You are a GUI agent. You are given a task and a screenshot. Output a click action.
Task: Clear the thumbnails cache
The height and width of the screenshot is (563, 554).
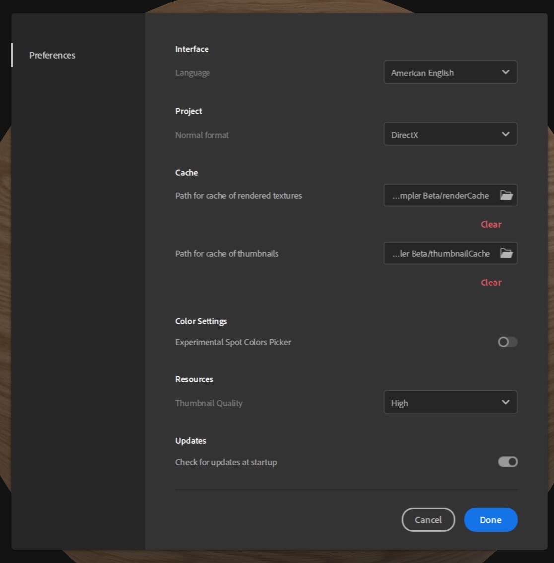pyautogui.click(x=491, y=282)
